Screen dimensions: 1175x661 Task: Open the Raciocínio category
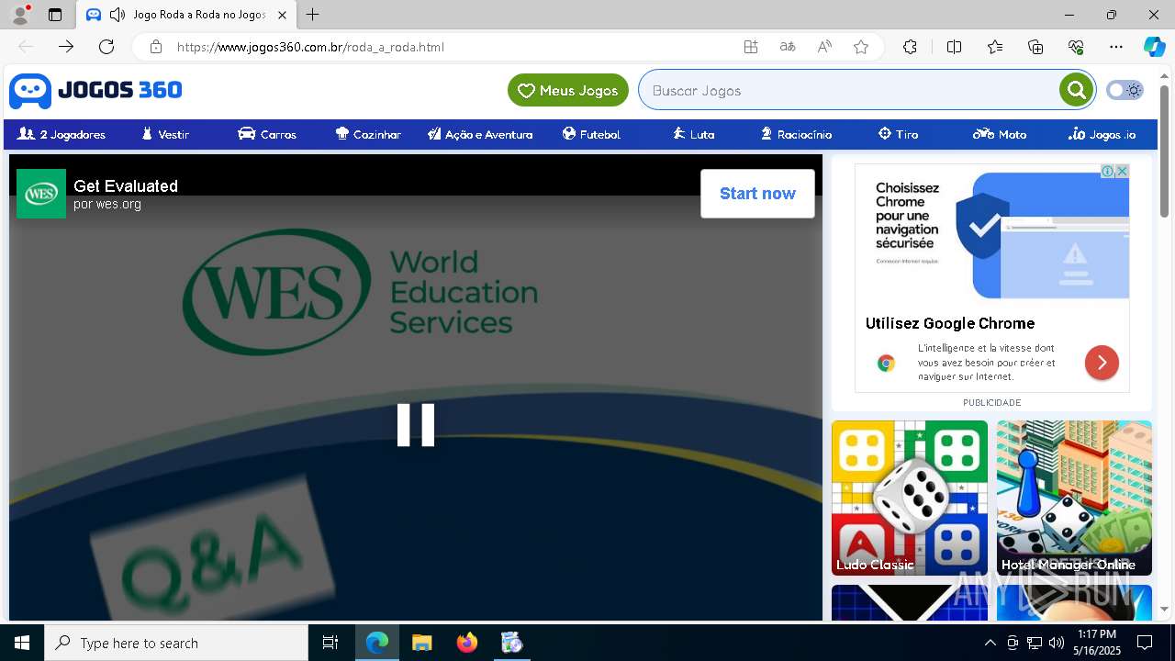click(x=796, y=134)
